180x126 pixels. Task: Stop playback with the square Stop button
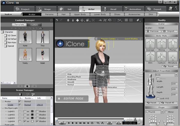point(73,123)
